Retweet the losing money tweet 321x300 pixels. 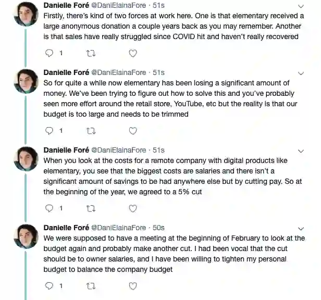point(91,131)
